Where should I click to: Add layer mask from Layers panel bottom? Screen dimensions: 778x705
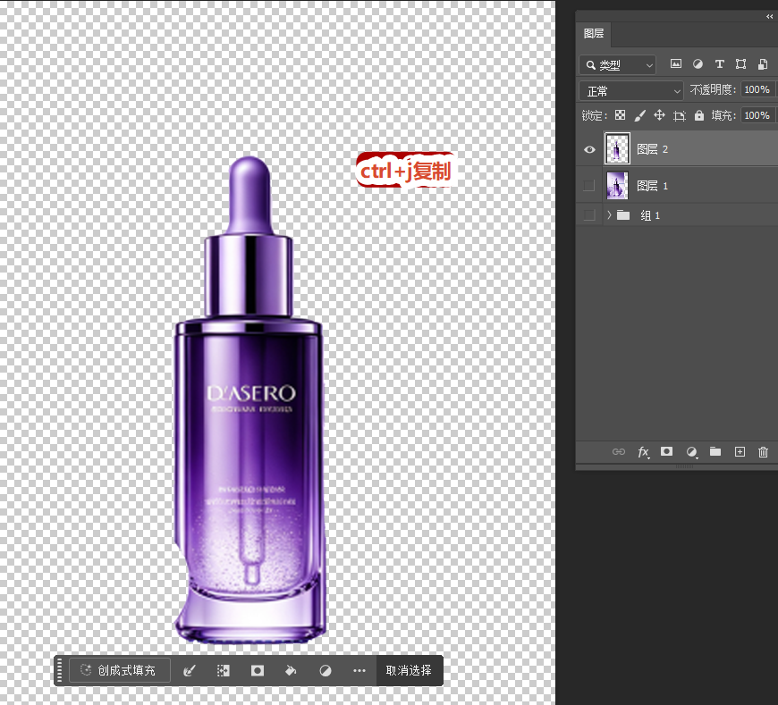(x=666, y=451)
